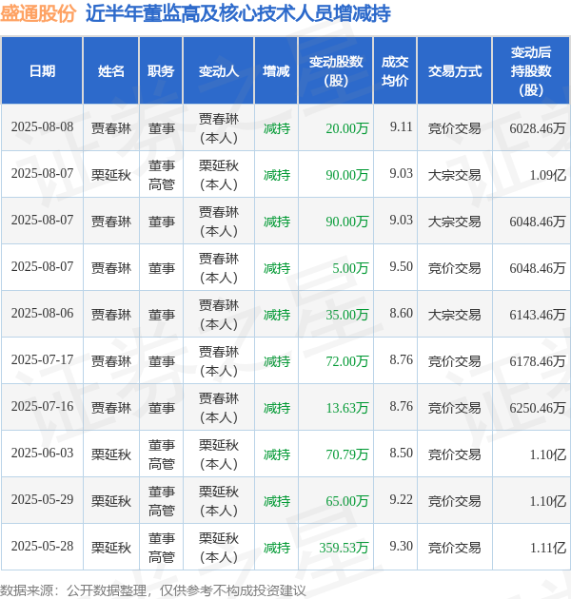
Task: Click 竞价交易 in the 2025-07-17 row
Action: [x=454, y=361]
